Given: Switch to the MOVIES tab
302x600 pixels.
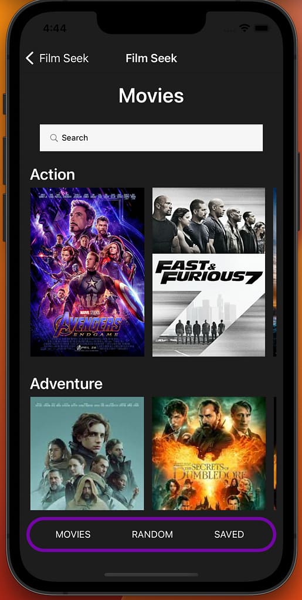Looking at the screenshot, I should coord(73,534).
